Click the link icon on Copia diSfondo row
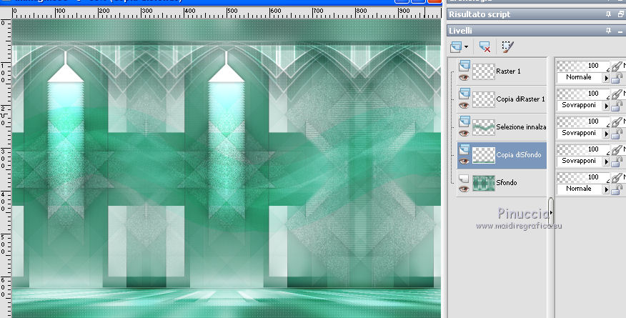Screen dimensions: 626x318 click(615, 151)
